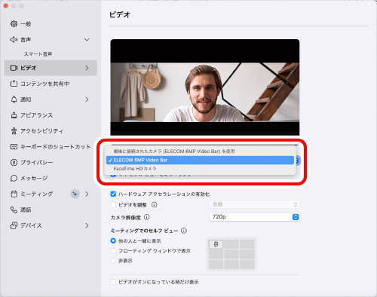This screenshot has width=377, height=297.
Task: Click the self view position grid thumbnail
Action: 231,254
